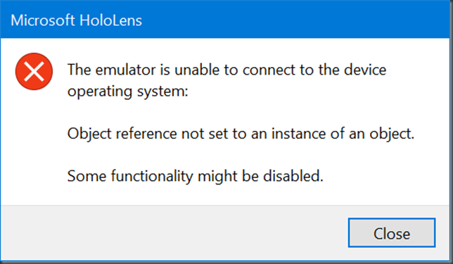The width and height of the screenshot is (453, 264).
Task: Click the word HoloLens in title
Action: coord(110,20)
